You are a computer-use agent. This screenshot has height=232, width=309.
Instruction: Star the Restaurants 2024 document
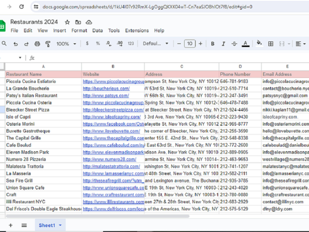67,22
